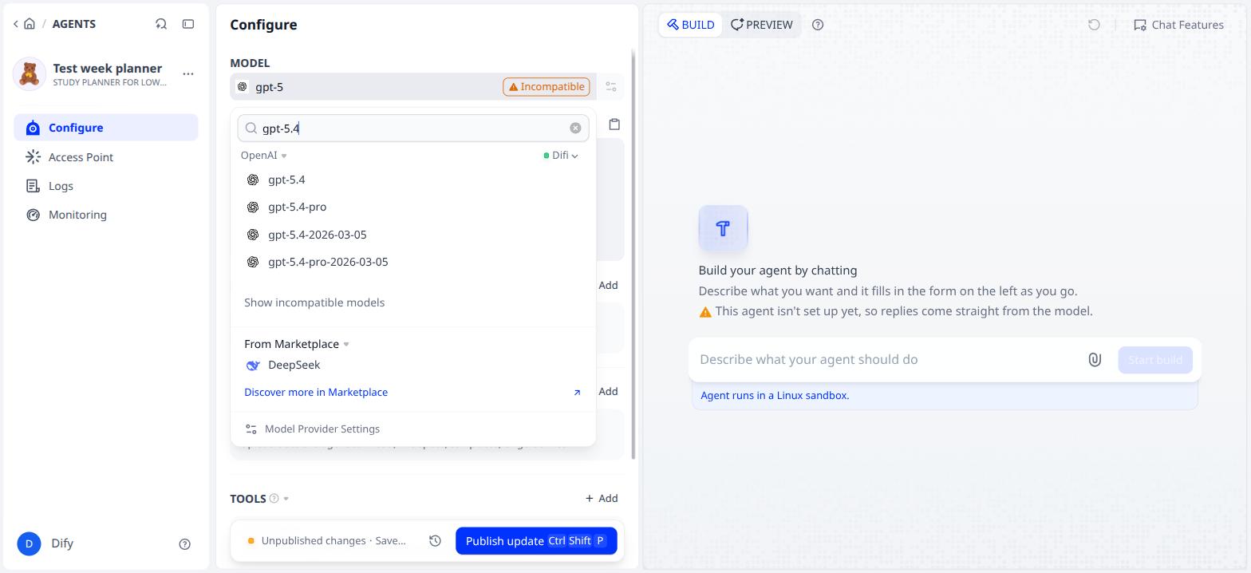Image resolution: width=1251 pixels, height=573 pixels.
Task: Attach a file with the paperclip icon
Action: [1095, 360]
